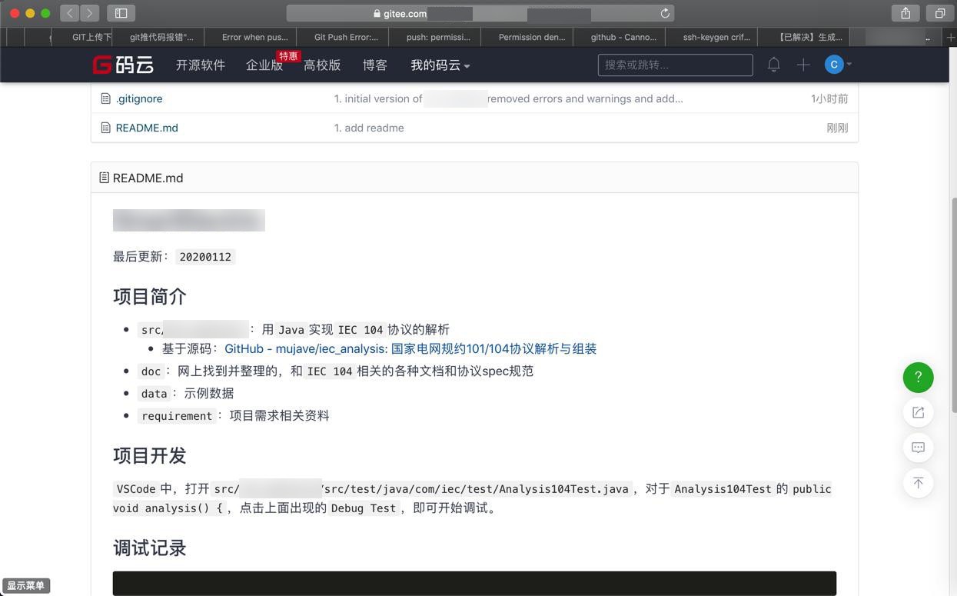Click the plus create-new icon in Gitee header
The image size is (957, 596).
[803, 65]
